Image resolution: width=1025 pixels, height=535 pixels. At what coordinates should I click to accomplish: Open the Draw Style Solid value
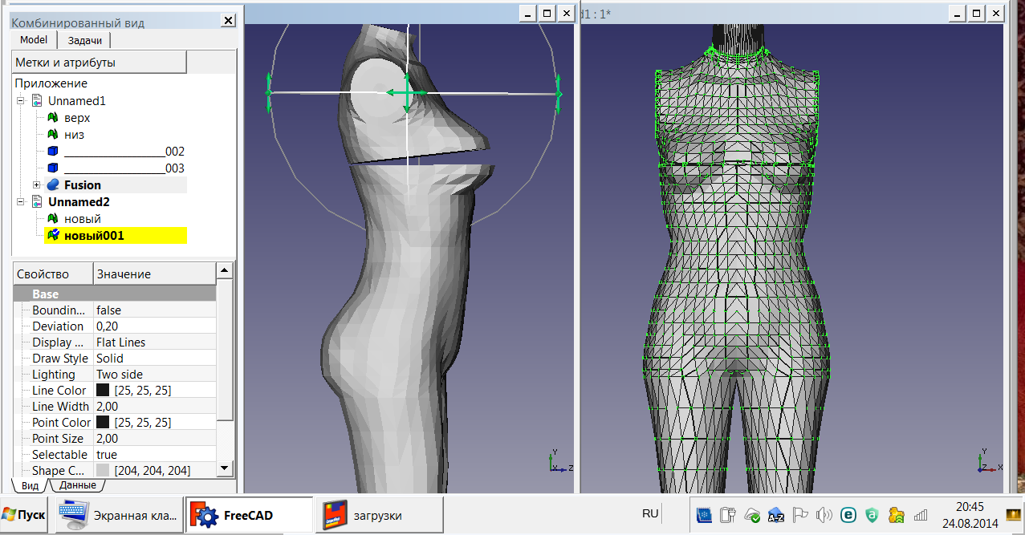coord(155,358)
